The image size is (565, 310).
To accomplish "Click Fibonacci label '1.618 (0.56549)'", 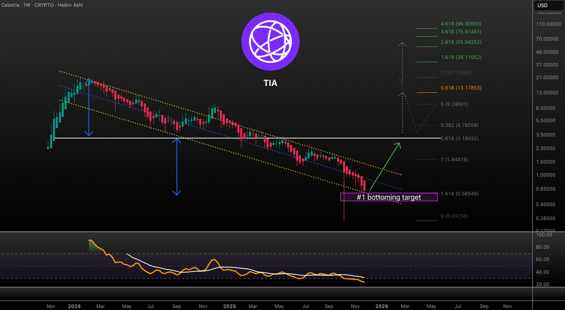I will click(459, 194).
